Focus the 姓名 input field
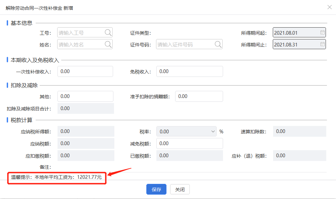The image size is (336, 199). click(81, 44)
